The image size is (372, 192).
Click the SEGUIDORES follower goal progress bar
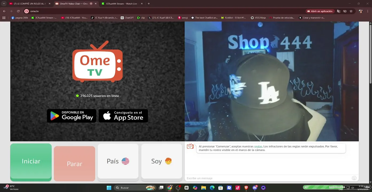tap(337, 187)
